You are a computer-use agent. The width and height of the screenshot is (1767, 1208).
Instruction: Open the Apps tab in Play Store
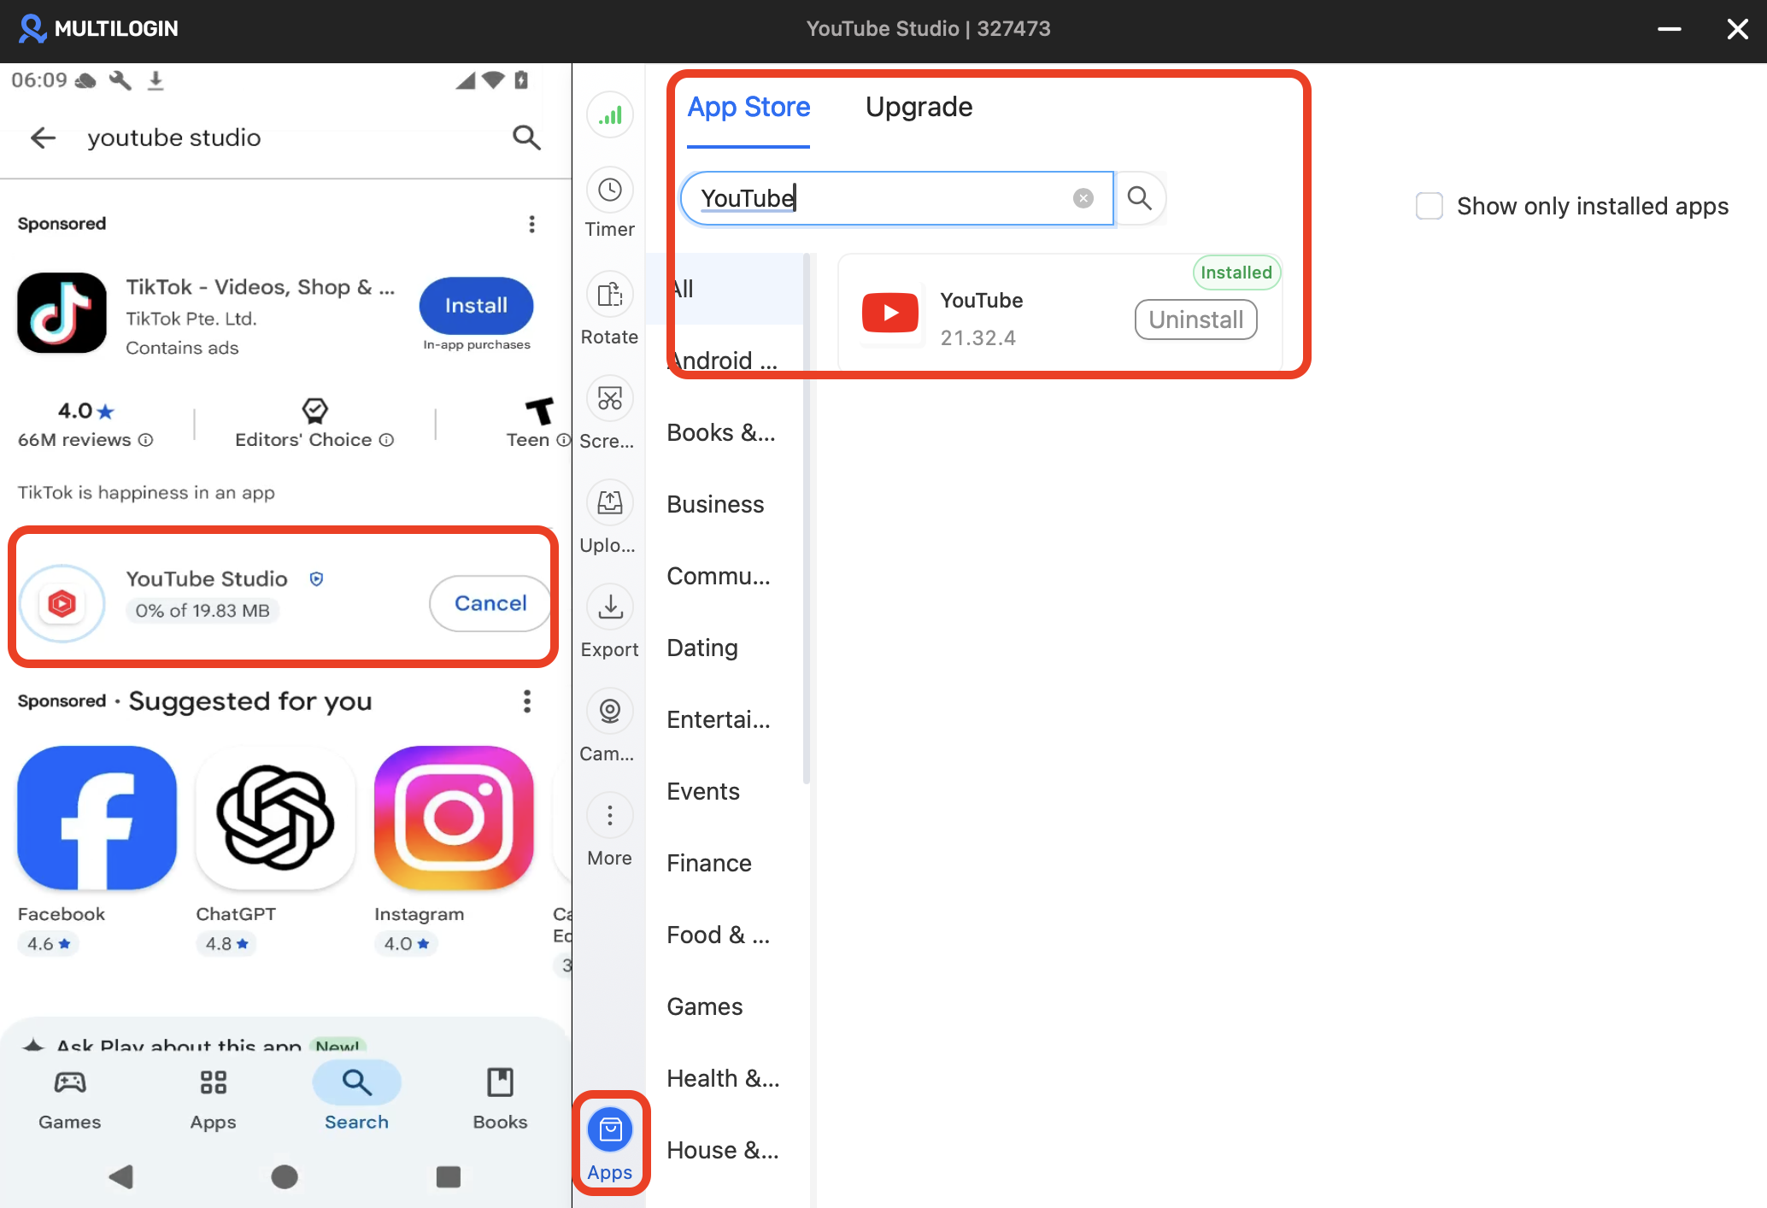(x=214, y=1099)
